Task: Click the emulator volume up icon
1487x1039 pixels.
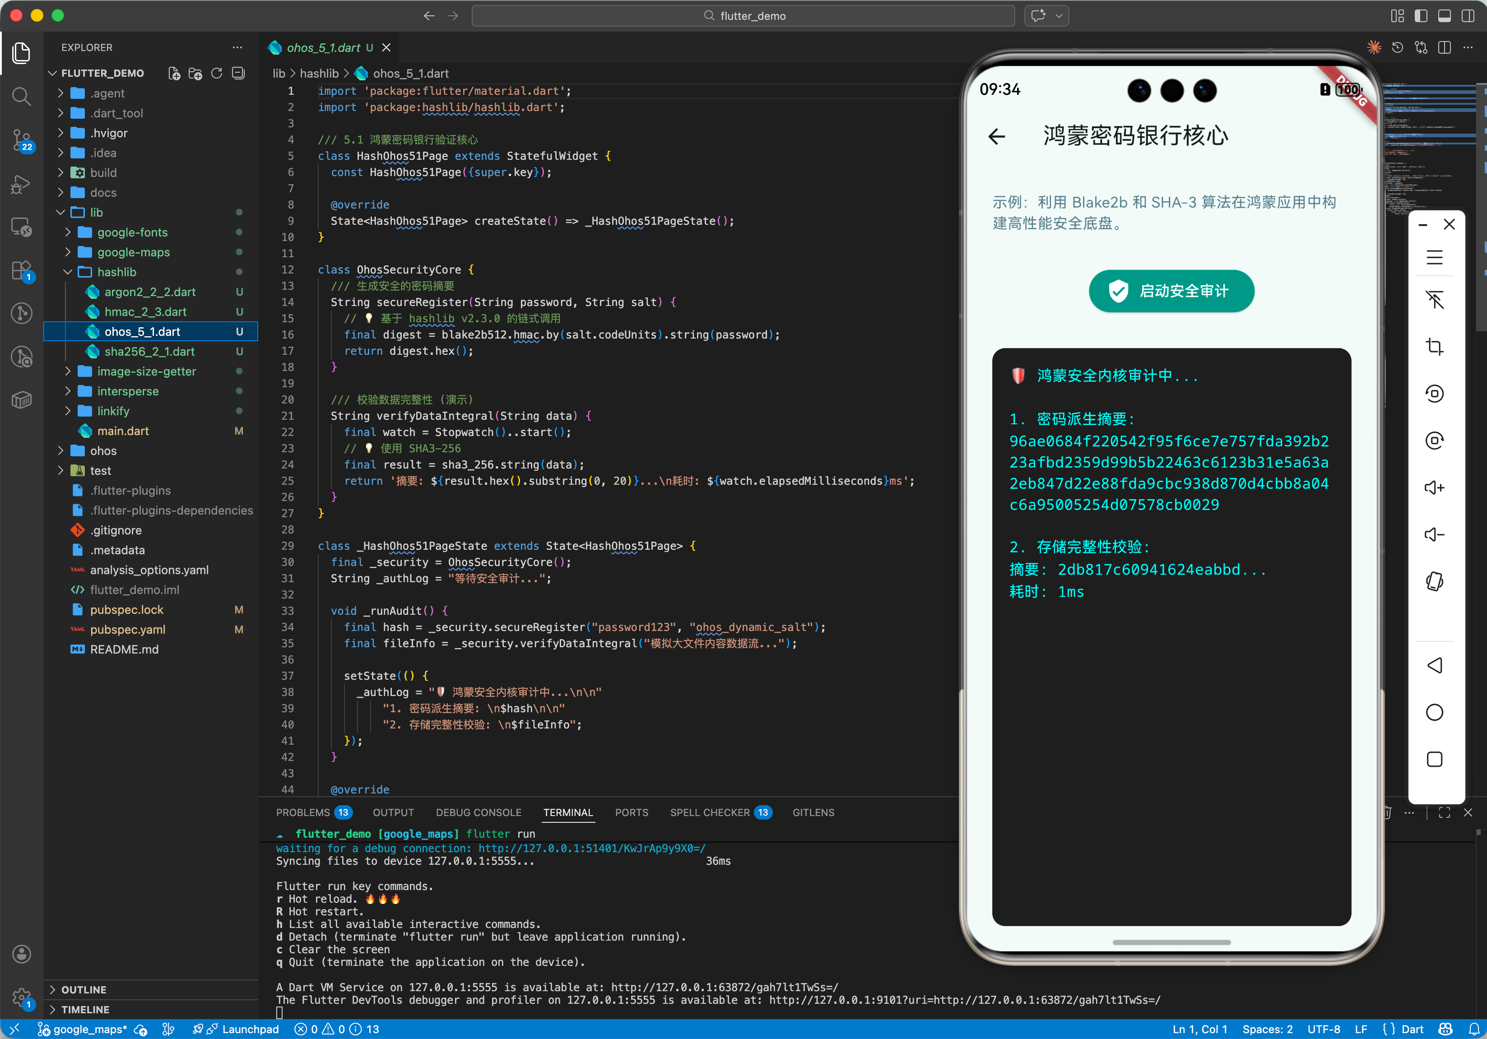Action: 1434,487
